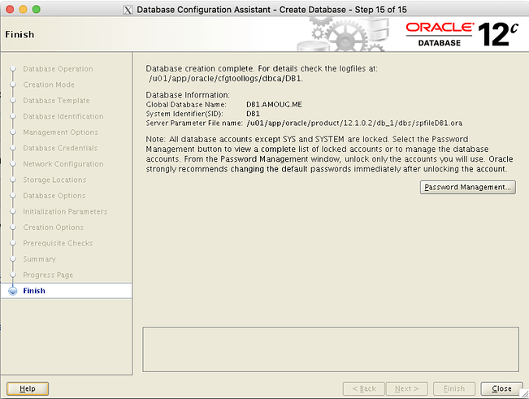Image resolution: width=529 pixels, height=399 pixels.
Task: Click the X11 icon in title bar
Action: point(128,10)
